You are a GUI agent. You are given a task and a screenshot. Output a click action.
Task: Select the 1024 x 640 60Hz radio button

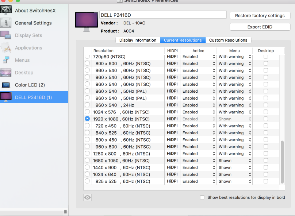[87, 174]
